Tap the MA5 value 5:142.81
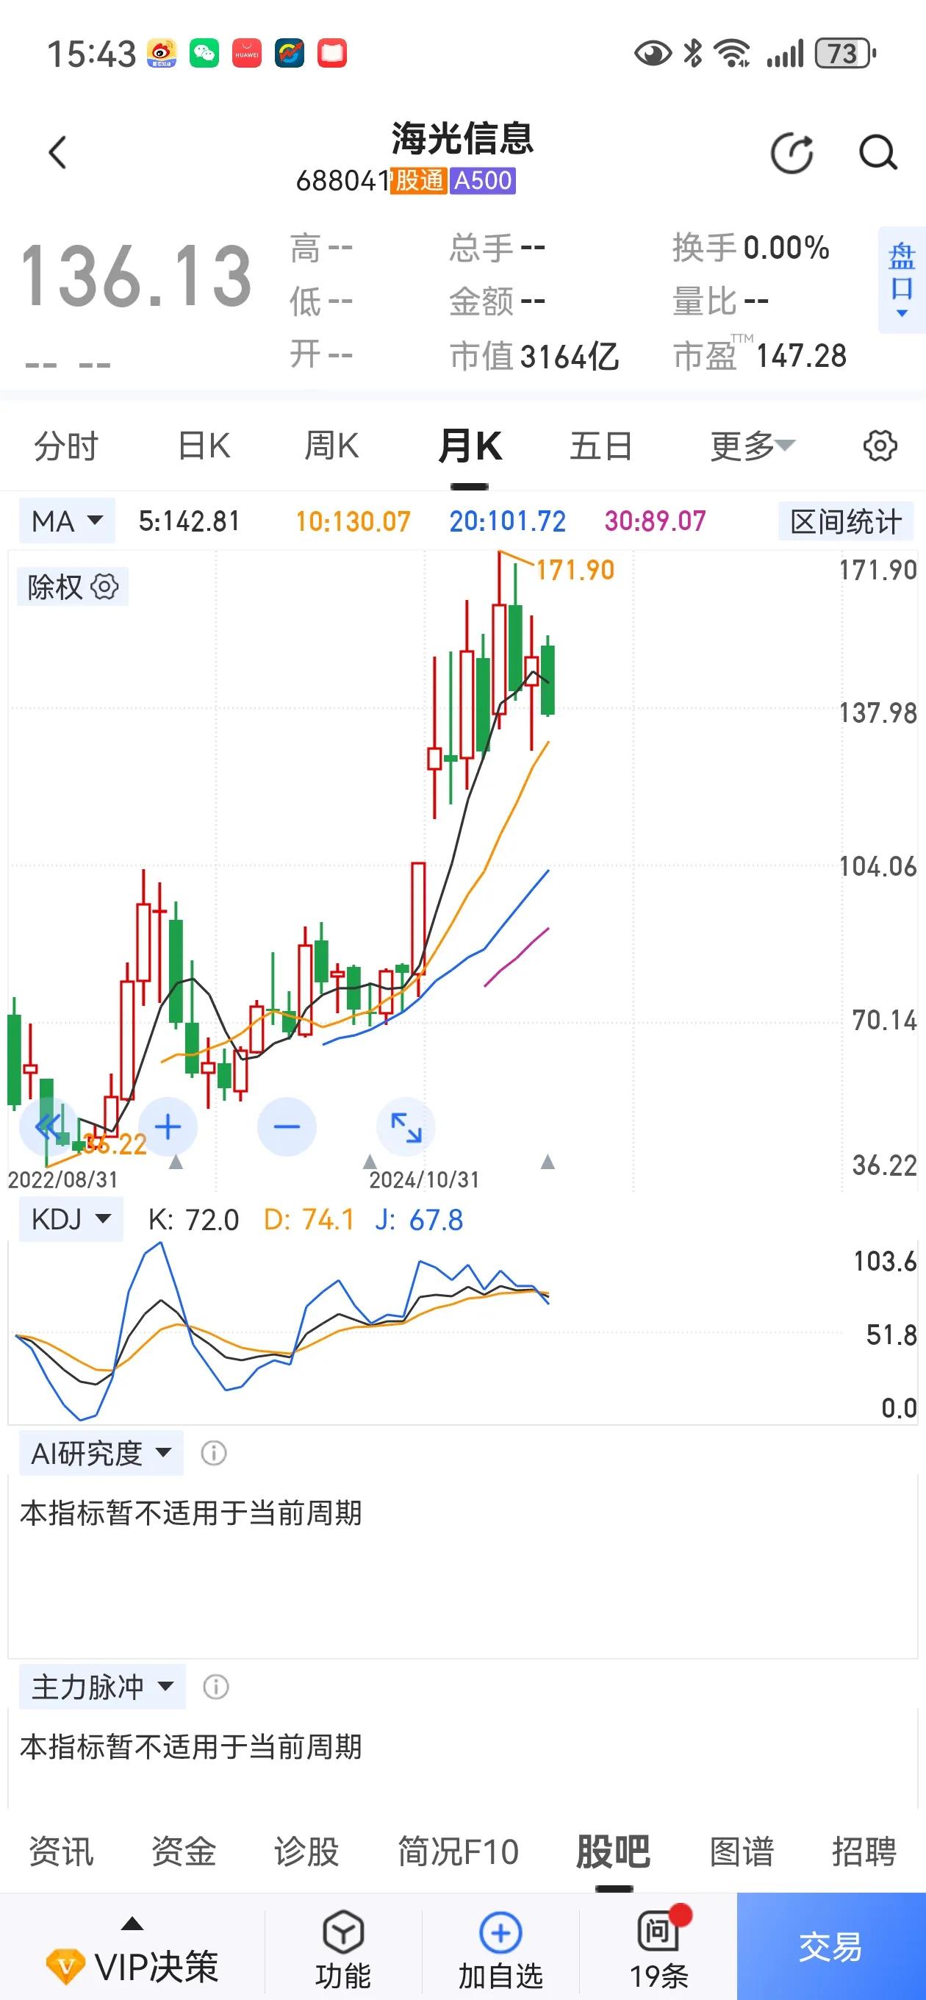926x2000 pixels. (x=190, y=521)
